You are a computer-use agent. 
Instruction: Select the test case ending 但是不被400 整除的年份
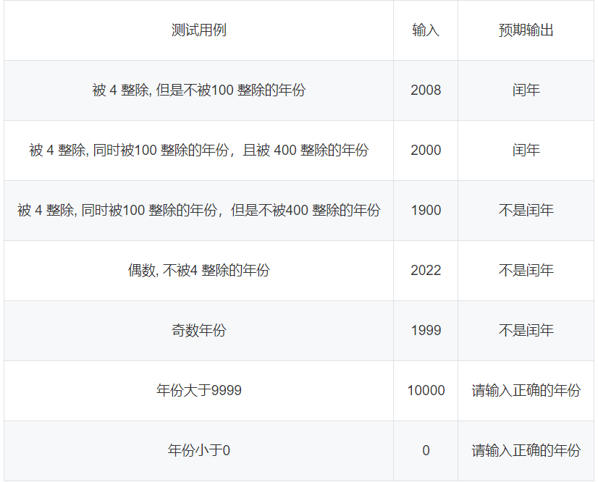pyautogui.click(x=198, y=211)
